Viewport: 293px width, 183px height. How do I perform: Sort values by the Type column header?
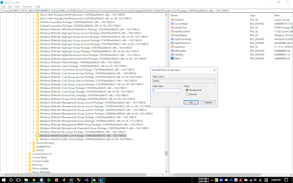pos(261,15)
